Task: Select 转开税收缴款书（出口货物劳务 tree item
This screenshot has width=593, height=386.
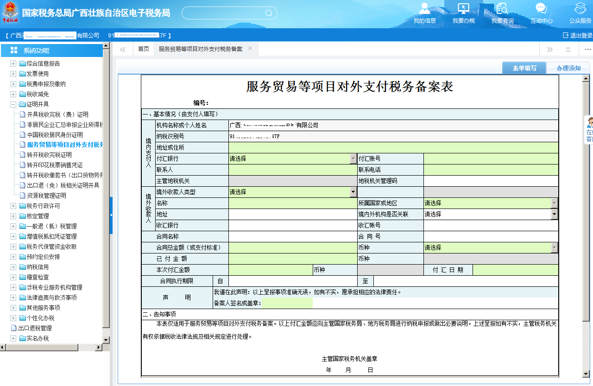Action: pos(64,175)
